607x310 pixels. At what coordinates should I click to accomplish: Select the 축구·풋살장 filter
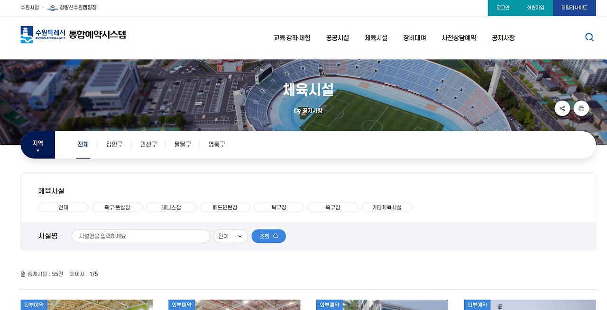click(118, 207)
